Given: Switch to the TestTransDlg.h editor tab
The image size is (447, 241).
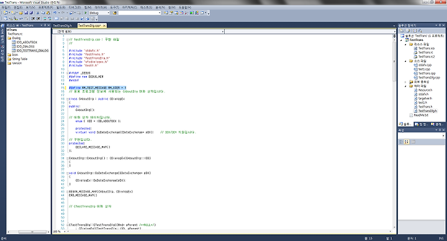Looking at the screenshot, I should 63,25.
